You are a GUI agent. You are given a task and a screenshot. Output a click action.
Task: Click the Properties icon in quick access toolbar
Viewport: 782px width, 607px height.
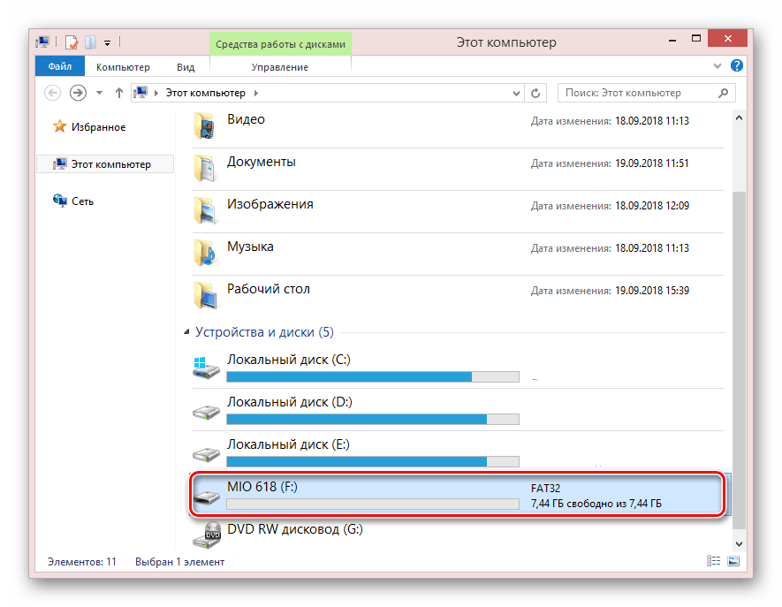72,42
